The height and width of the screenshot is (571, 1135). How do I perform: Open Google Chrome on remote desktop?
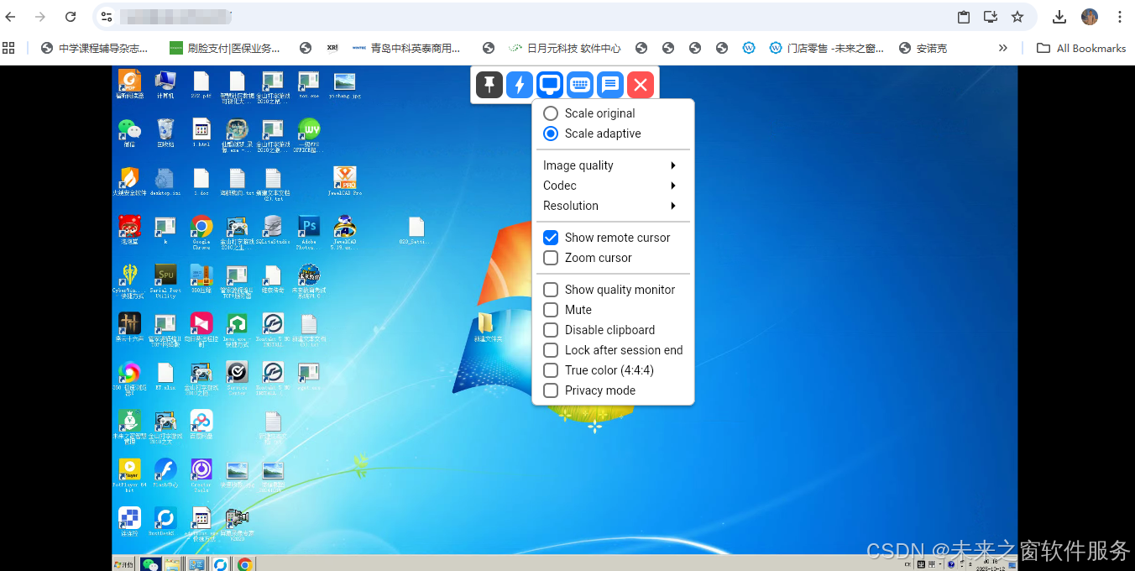click(x=201, y=228)
